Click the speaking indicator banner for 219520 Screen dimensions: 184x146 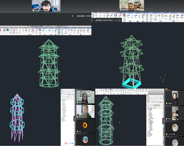tap(82, 16)
